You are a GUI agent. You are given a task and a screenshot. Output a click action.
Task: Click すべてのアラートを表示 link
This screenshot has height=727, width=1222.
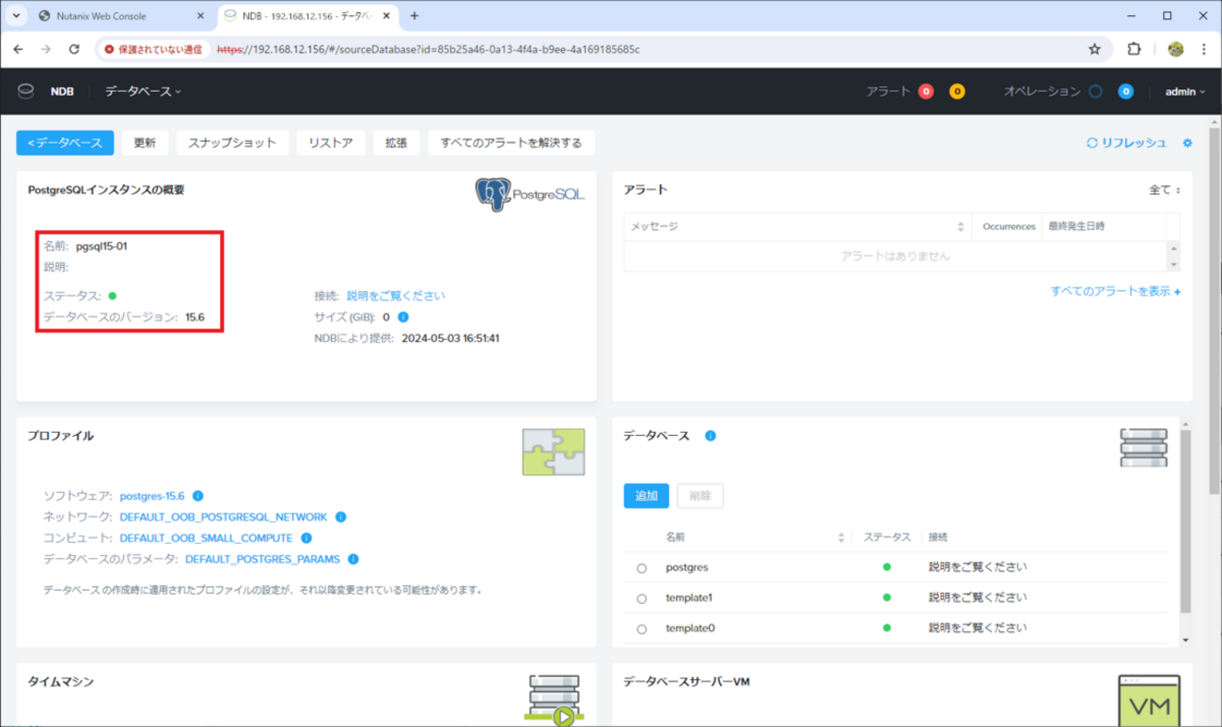coord(1116,291)
